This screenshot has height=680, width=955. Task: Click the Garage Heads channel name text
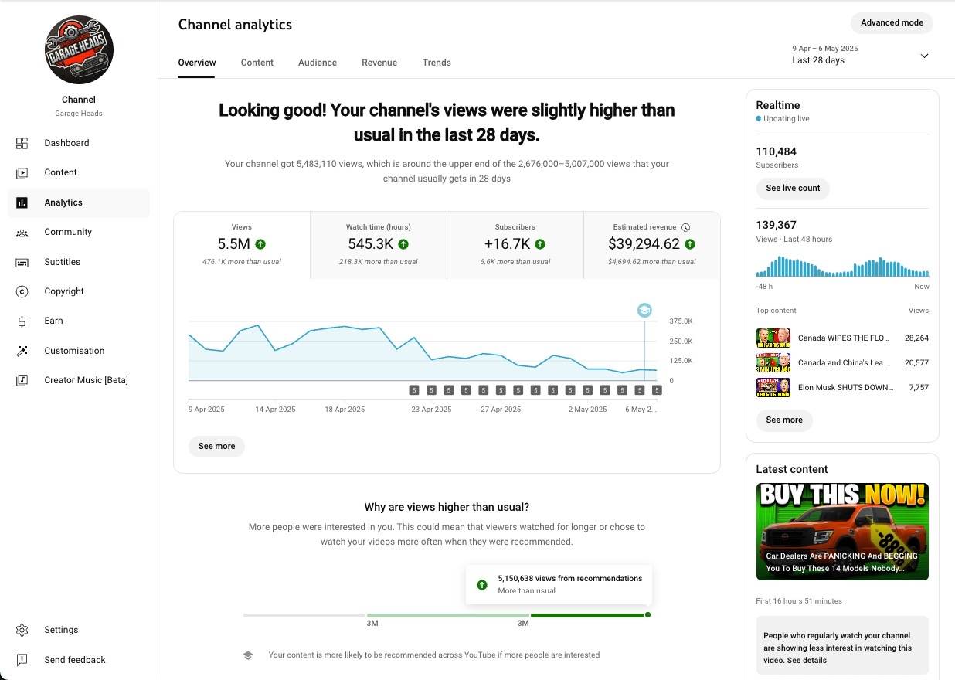point(79,114)
